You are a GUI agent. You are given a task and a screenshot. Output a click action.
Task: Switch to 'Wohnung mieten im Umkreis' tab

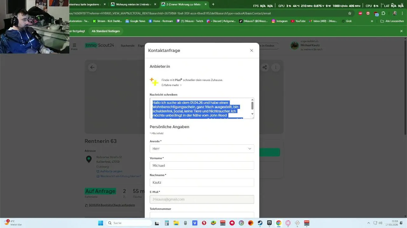[131, 4]
